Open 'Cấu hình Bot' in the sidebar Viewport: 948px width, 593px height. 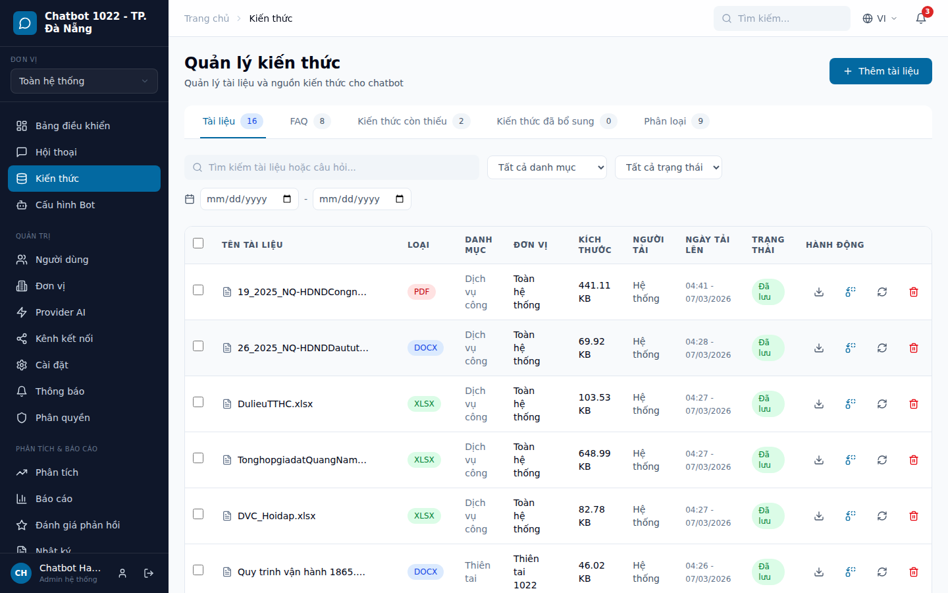65,205
